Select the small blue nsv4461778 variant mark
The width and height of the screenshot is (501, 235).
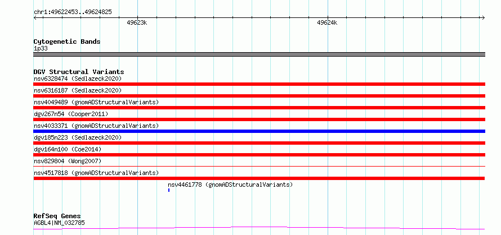click(x=169, y=190)
